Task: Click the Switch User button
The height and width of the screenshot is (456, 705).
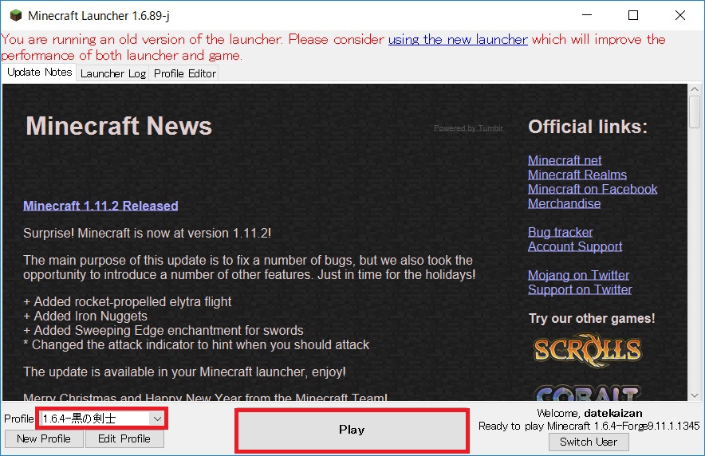Action: [589, 442]
